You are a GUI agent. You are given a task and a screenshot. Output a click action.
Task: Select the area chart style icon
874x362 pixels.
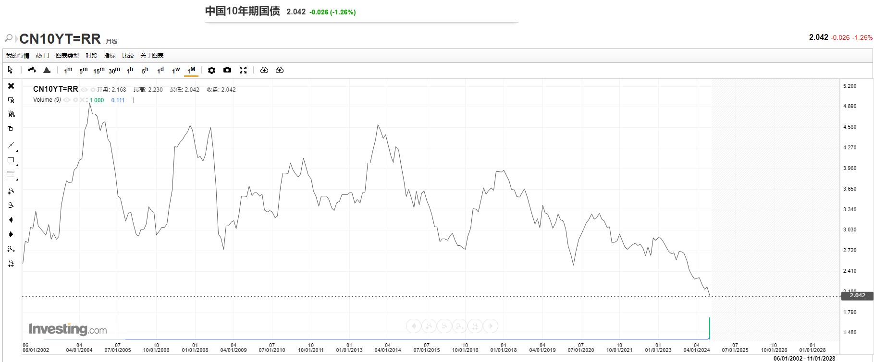coord(47,70)
